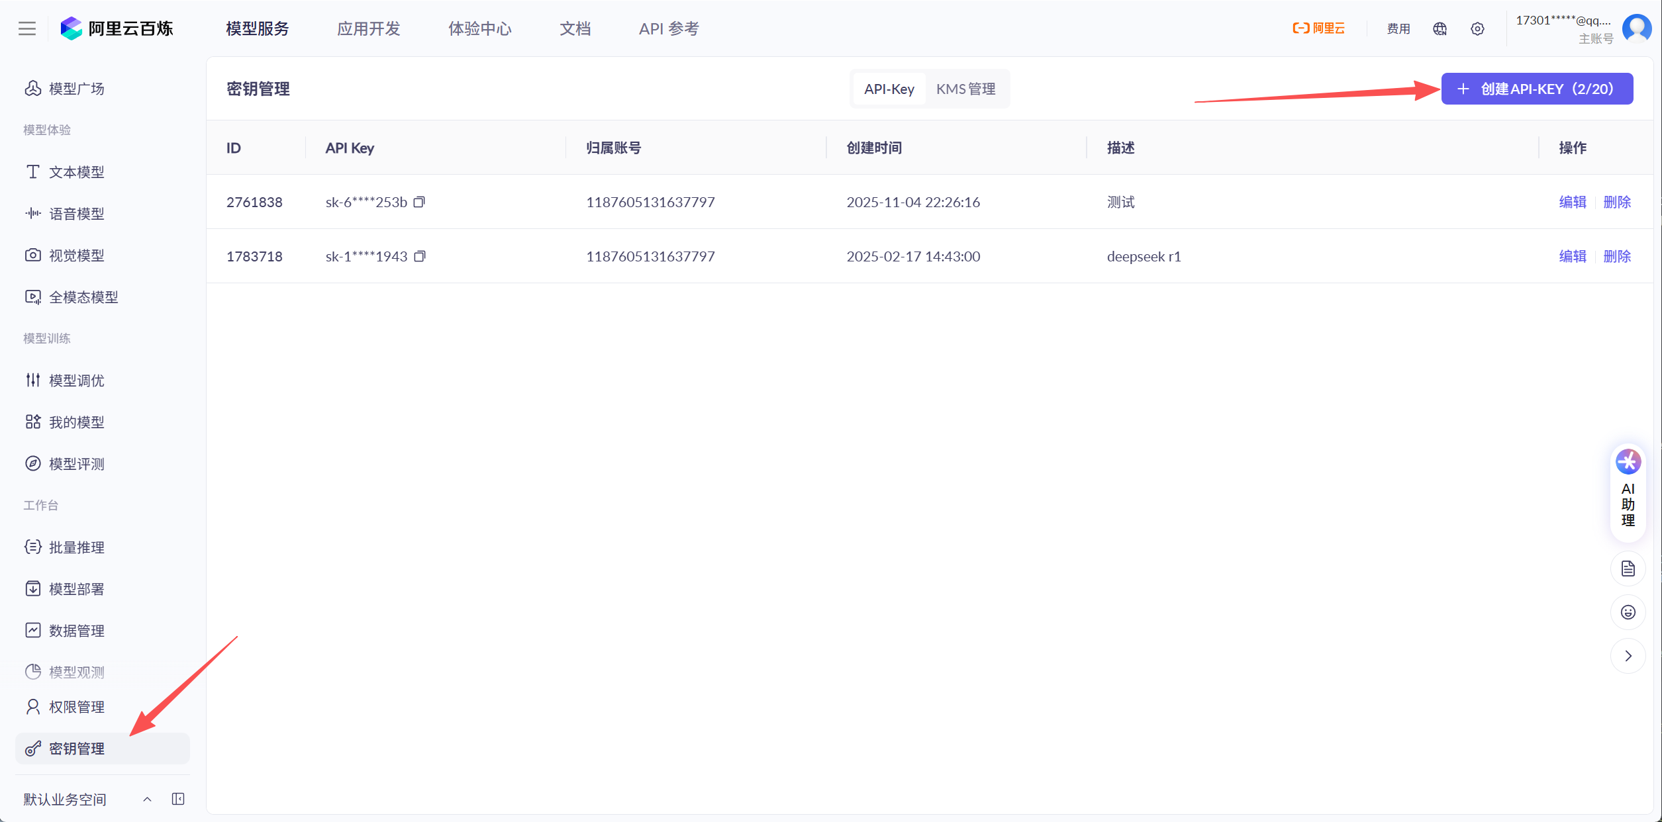This screenshot has width=1662, height=822.
Task: Expand the right-side chevron arrow button
Action: tap(1628, 656)
